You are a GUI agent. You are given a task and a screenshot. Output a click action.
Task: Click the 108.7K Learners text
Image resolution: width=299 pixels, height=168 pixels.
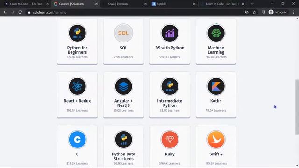(77, 110)
